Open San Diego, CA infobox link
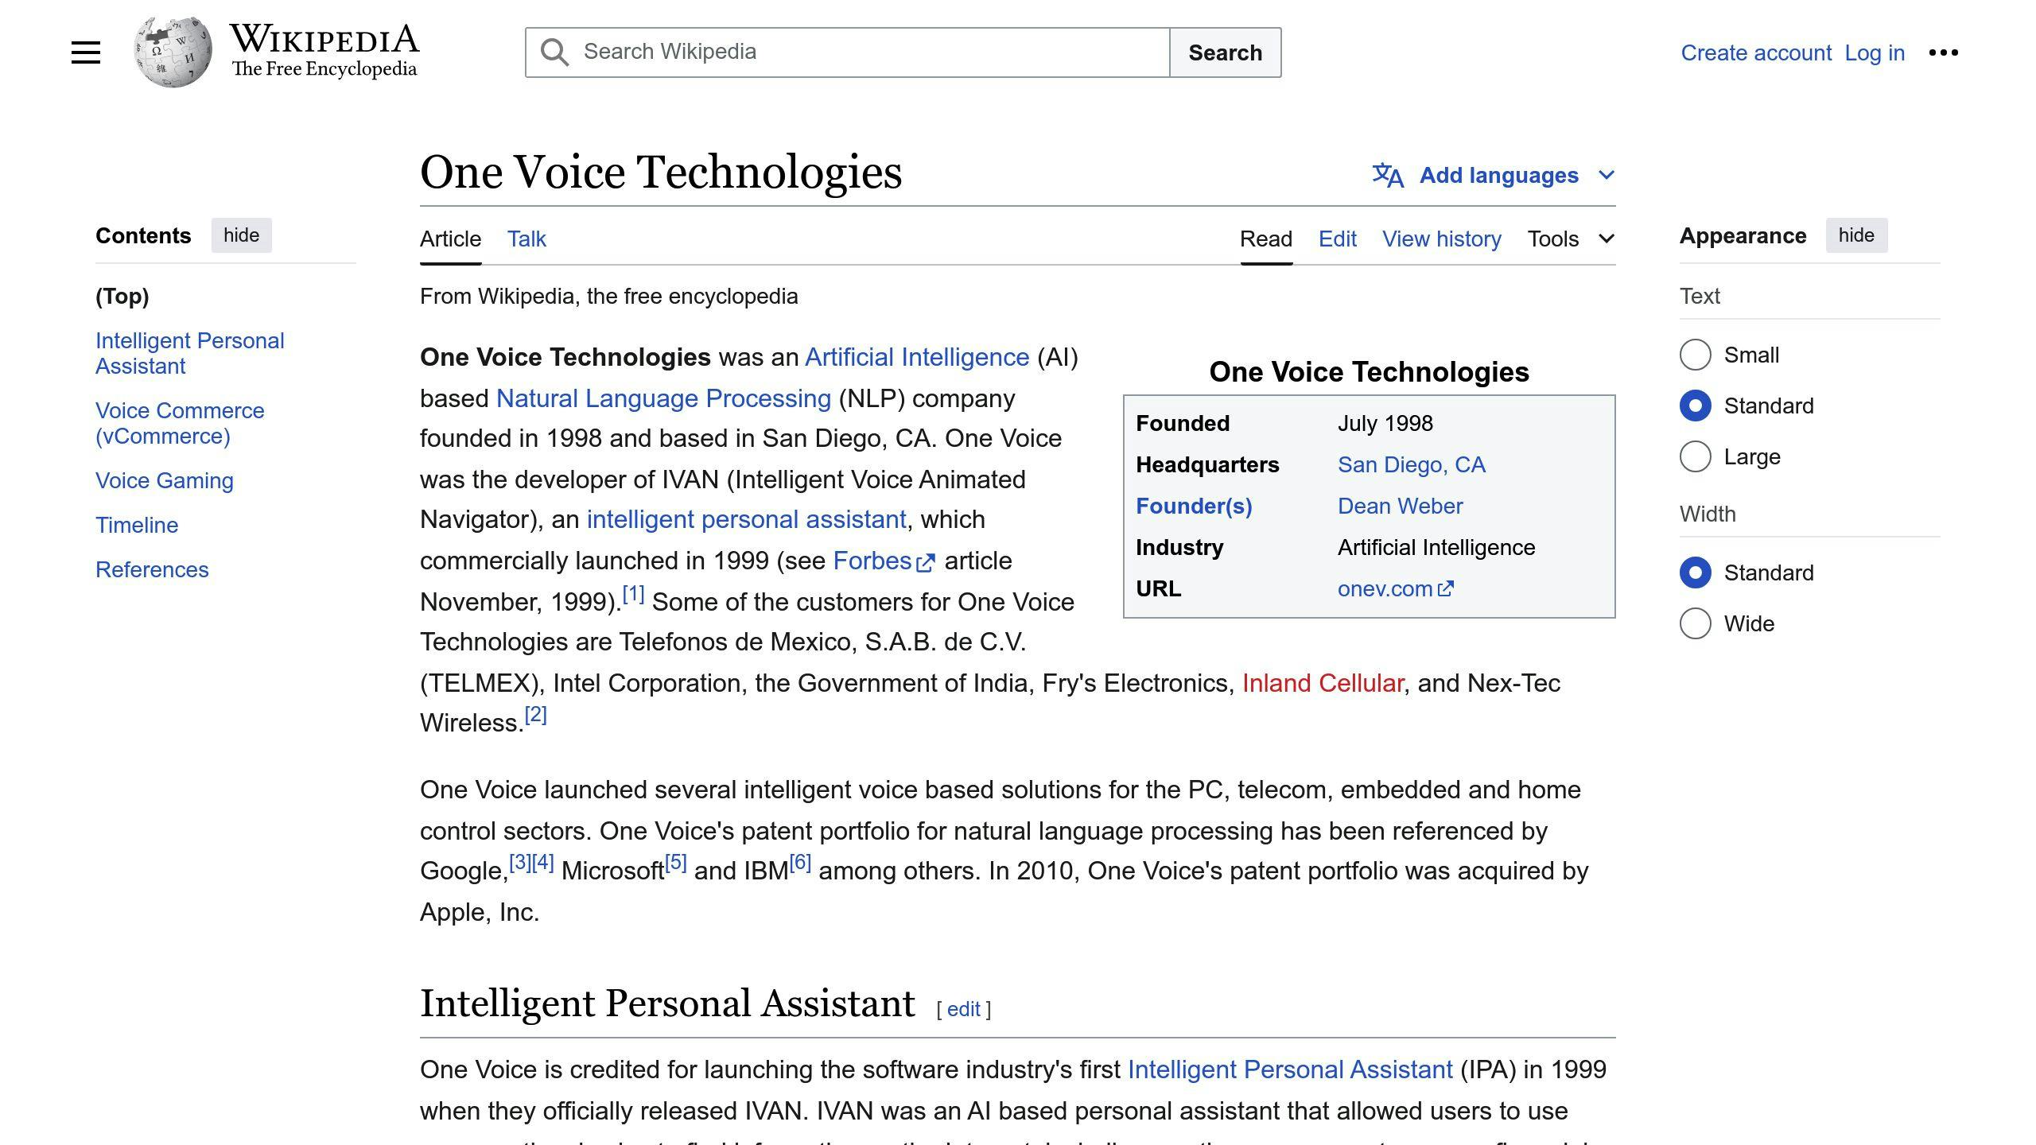 pos(1411,464)
